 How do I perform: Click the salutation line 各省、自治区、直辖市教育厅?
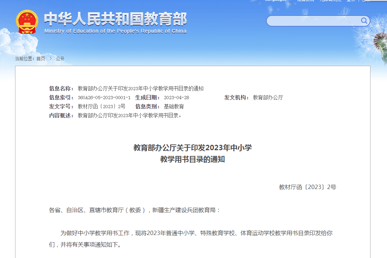[134, 210]
